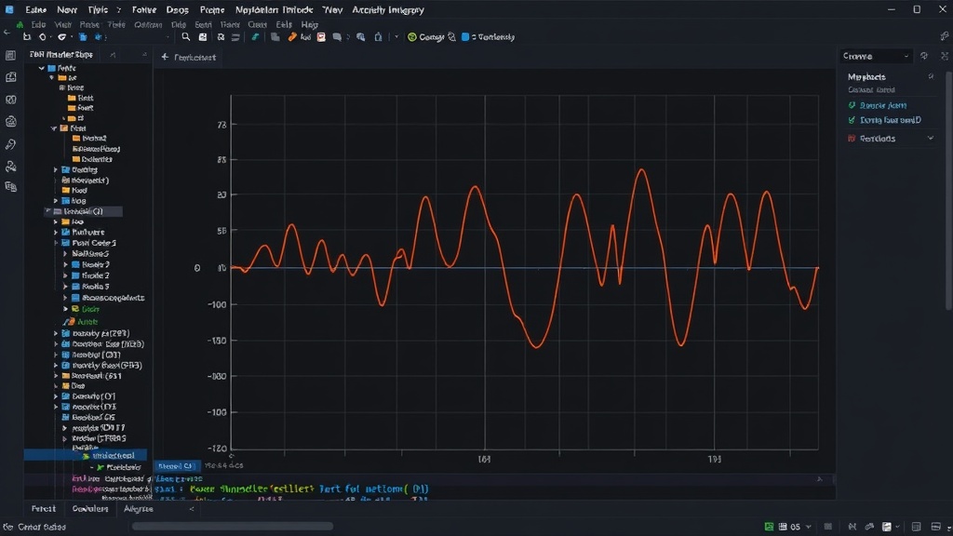Click the gray copy icon left of the orange pencil
Screen dimensions: 953x536
(x=275, y=37)
